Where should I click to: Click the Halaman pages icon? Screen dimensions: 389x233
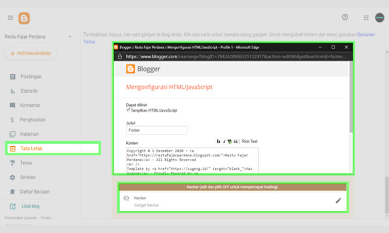pyautogui.click(x=13, y=134)
